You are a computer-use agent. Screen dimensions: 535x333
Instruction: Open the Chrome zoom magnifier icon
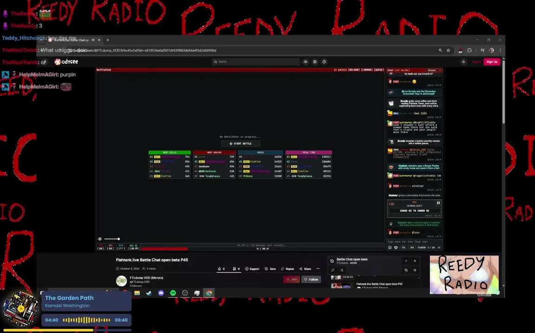440,50
